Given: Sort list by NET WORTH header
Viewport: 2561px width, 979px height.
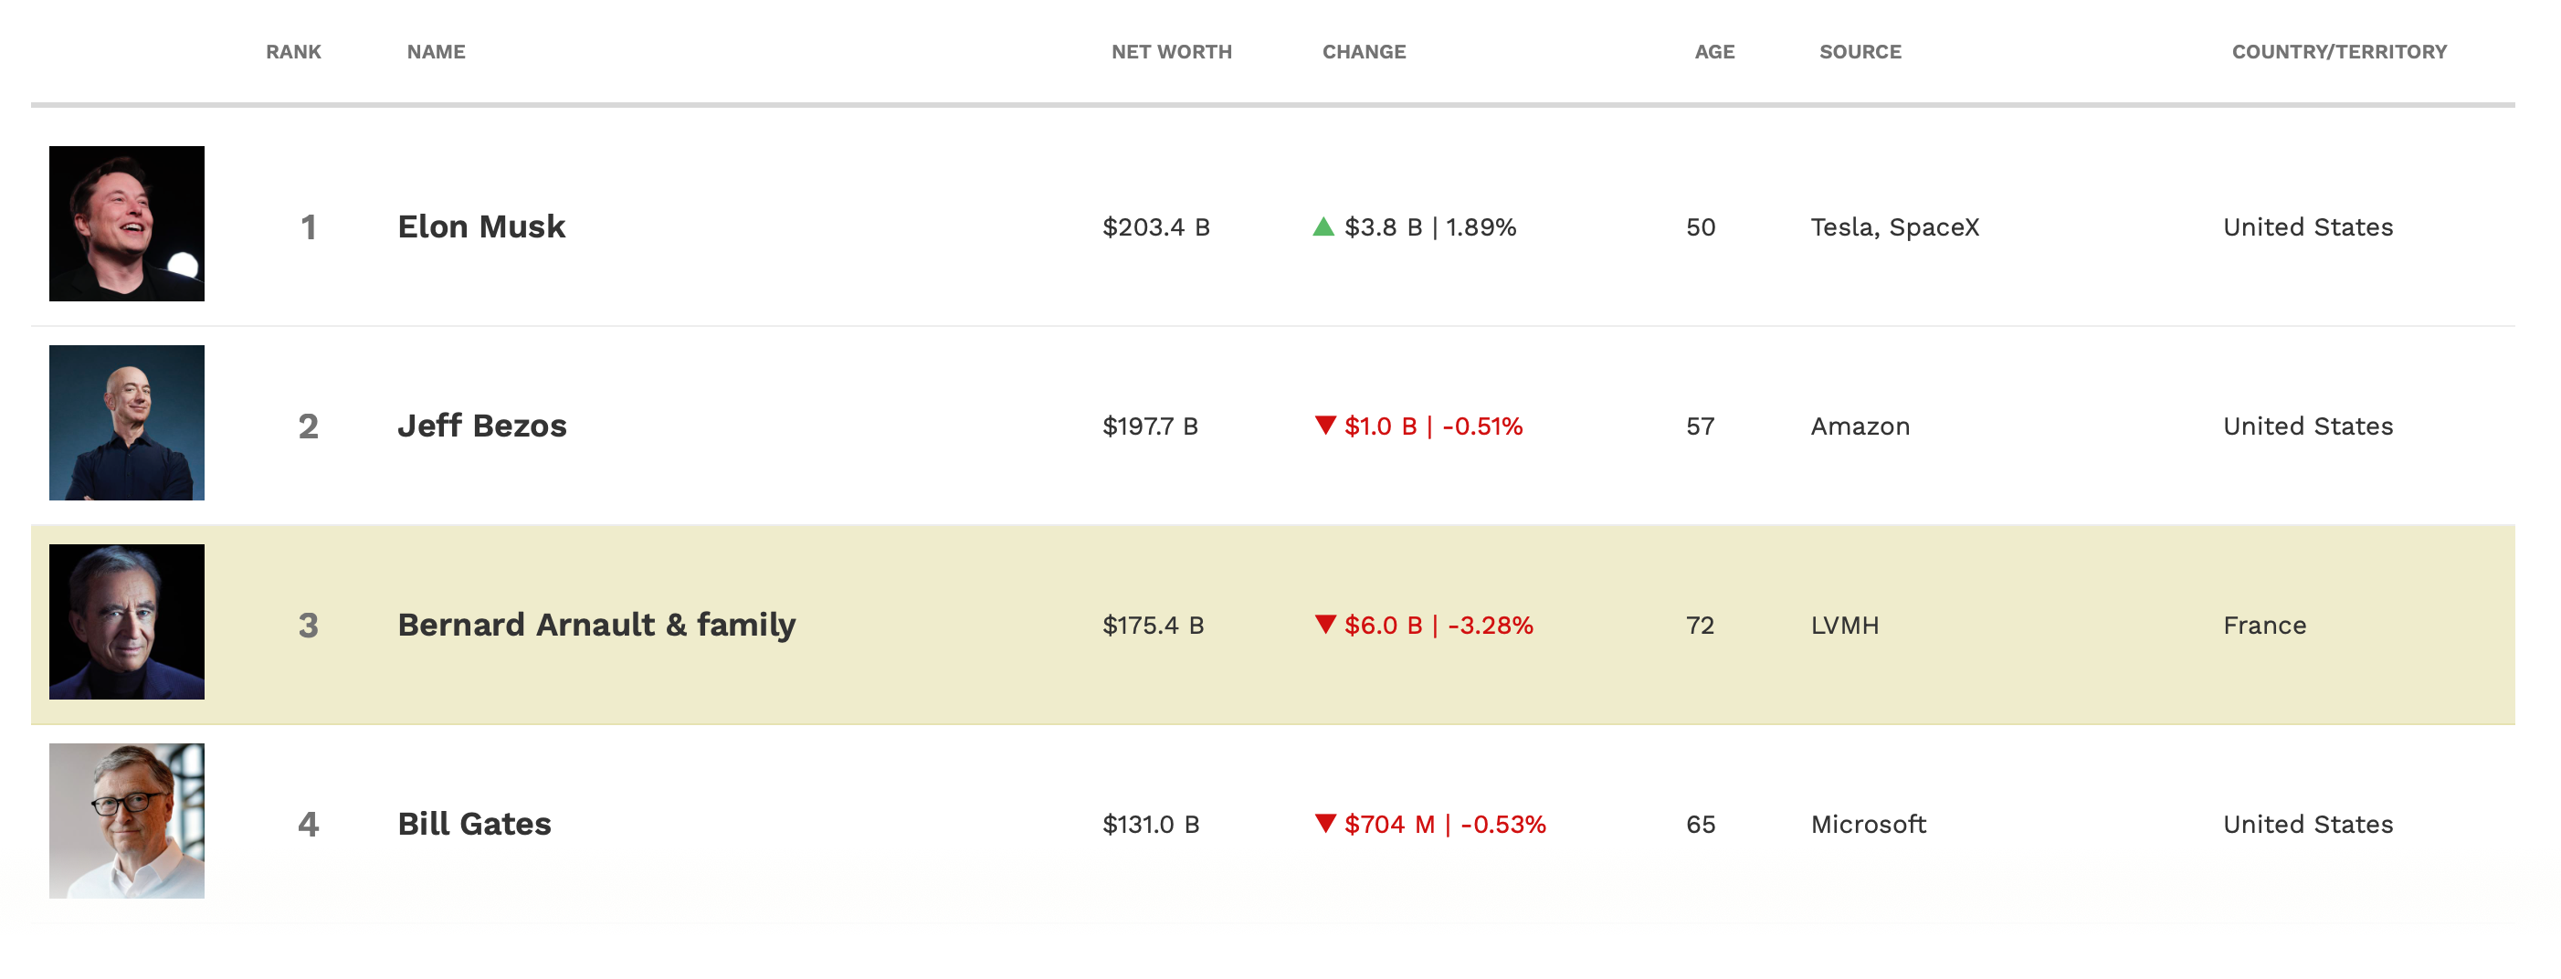Looking at the screenshot, I should 1171,52.
